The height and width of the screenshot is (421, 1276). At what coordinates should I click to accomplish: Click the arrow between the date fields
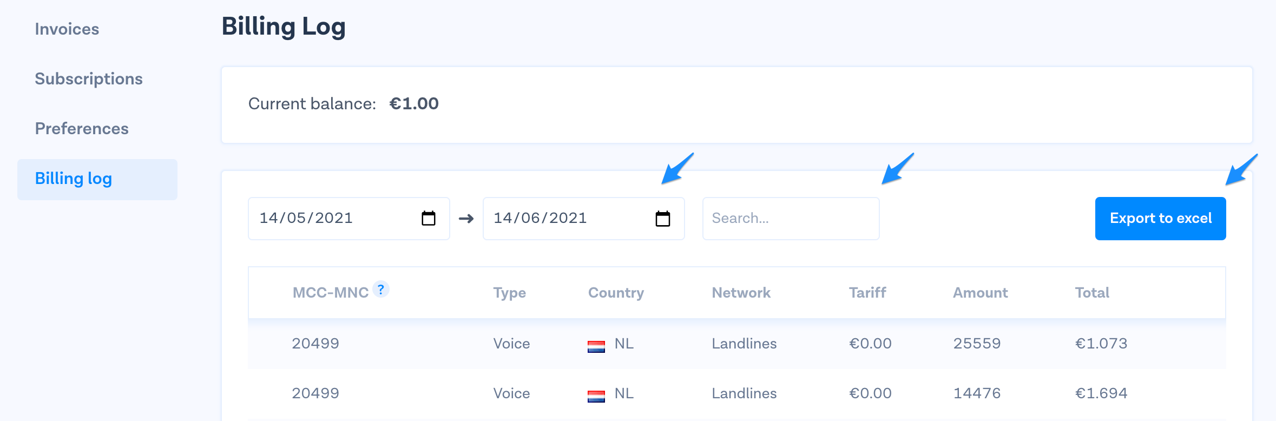point(466,219)
